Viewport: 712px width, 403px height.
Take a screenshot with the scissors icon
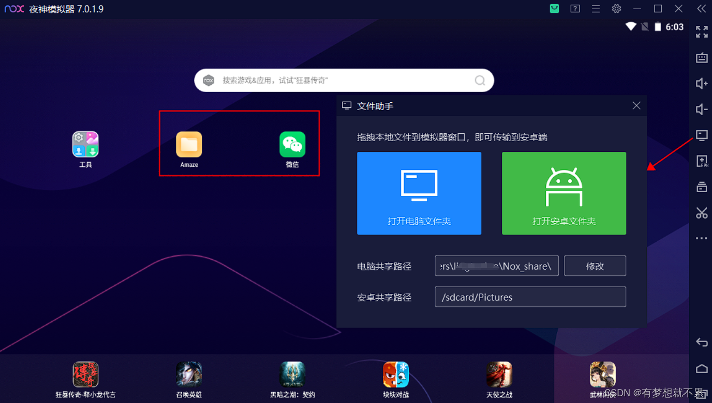point(702,212)
